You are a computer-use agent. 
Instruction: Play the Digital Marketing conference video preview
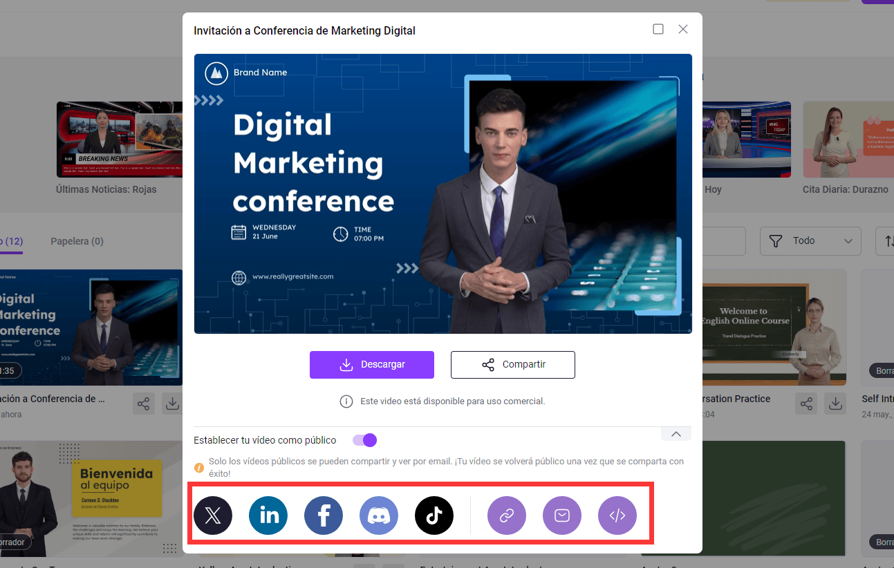(x=443, y=193)
